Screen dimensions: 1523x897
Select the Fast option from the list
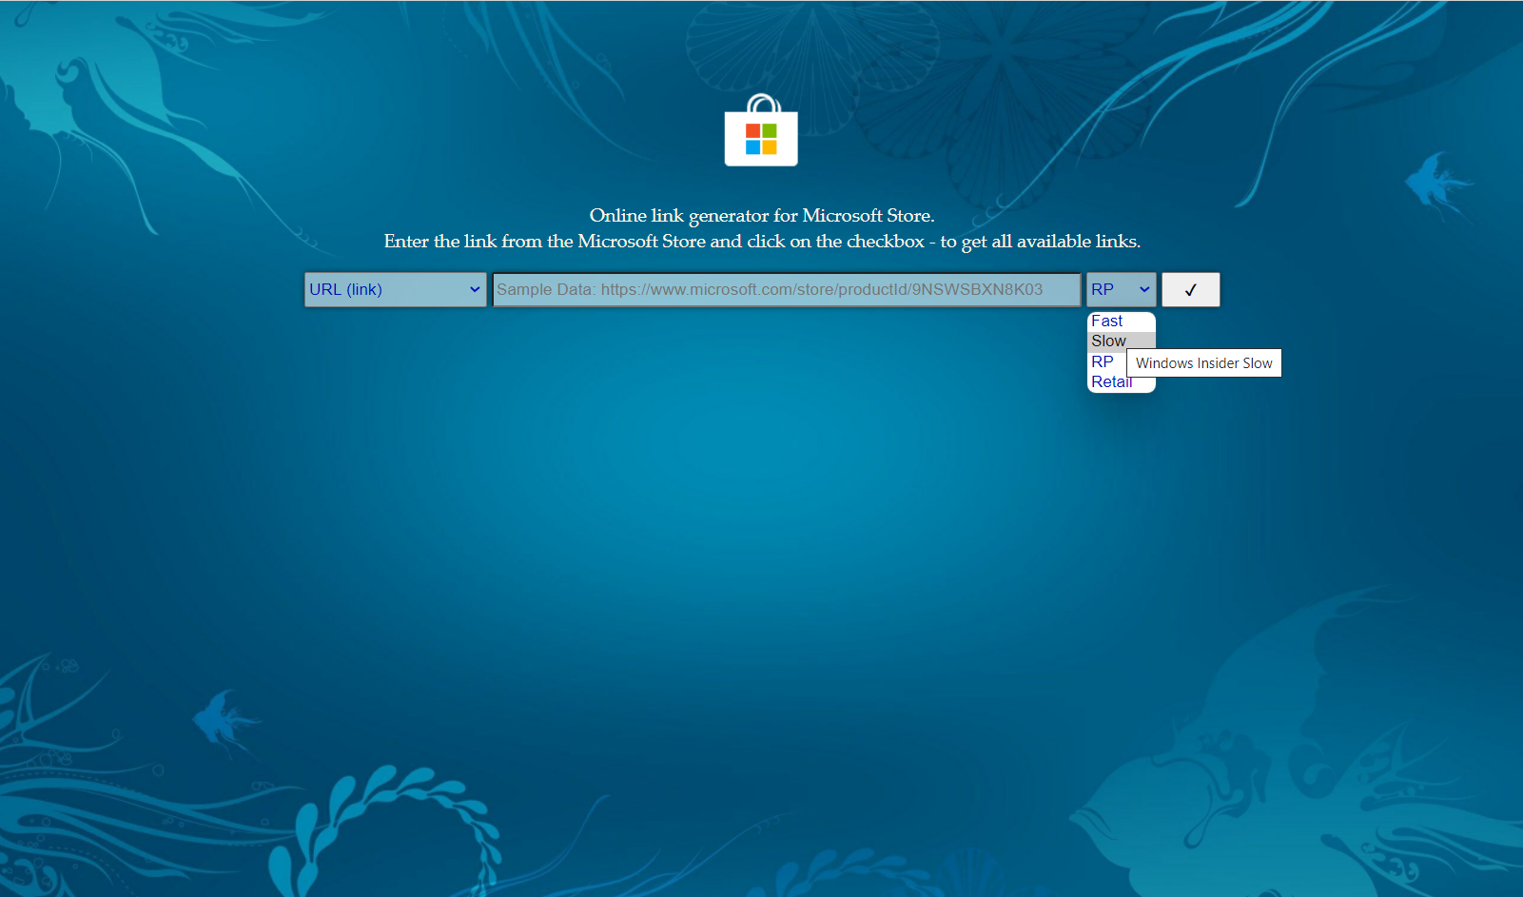1121,322
